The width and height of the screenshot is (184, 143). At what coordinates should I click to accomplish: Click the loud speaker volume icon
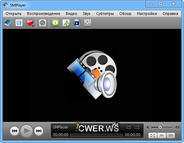[177, 127]
